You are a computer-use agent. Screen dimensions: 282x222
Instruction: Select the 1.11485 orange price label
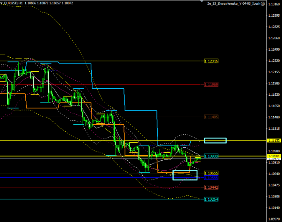[x=212, y=117]
